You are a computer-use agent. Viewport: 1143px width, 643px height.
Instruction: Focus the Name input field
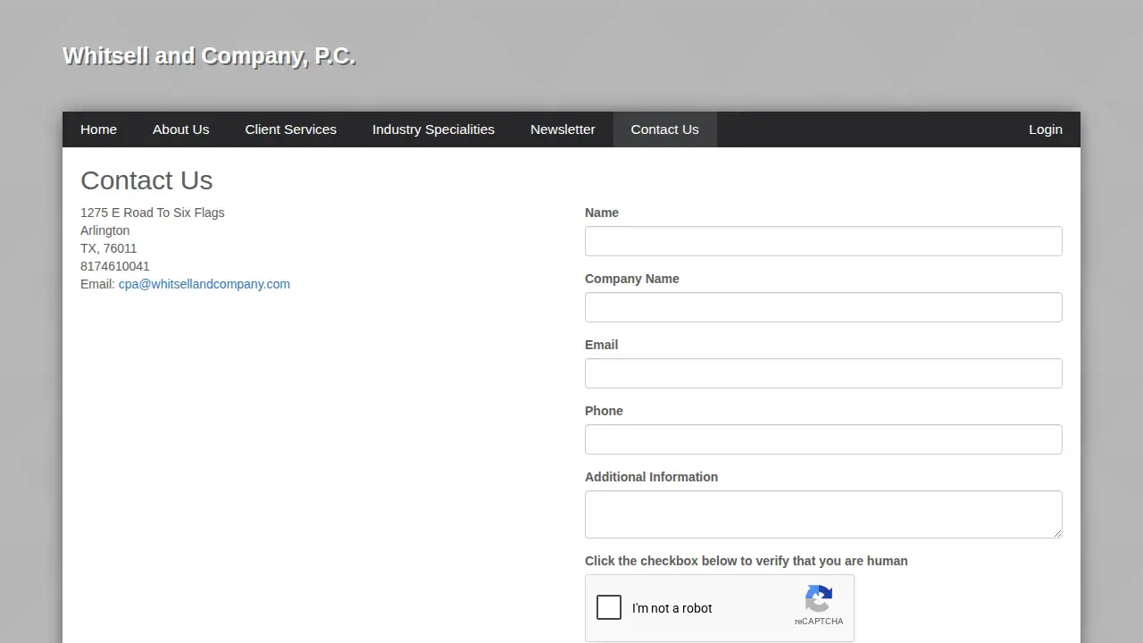tap(823, 241)
